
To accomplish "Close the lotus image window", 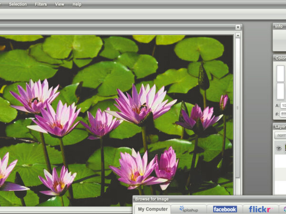I will point(238,28).
